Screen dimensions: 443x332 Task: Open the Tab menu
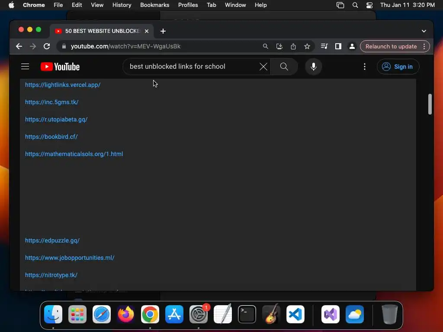[211, 5]
